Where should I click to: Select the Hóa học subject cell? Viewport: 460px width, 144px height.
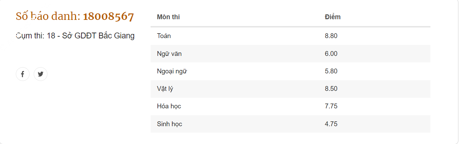point(169,106)
